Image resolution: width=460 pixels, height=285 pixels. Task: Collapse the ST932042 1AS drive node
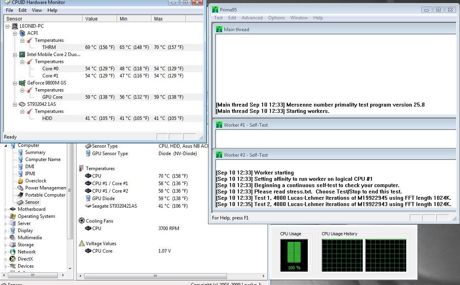pyautogui.click(x=15, y=105)
